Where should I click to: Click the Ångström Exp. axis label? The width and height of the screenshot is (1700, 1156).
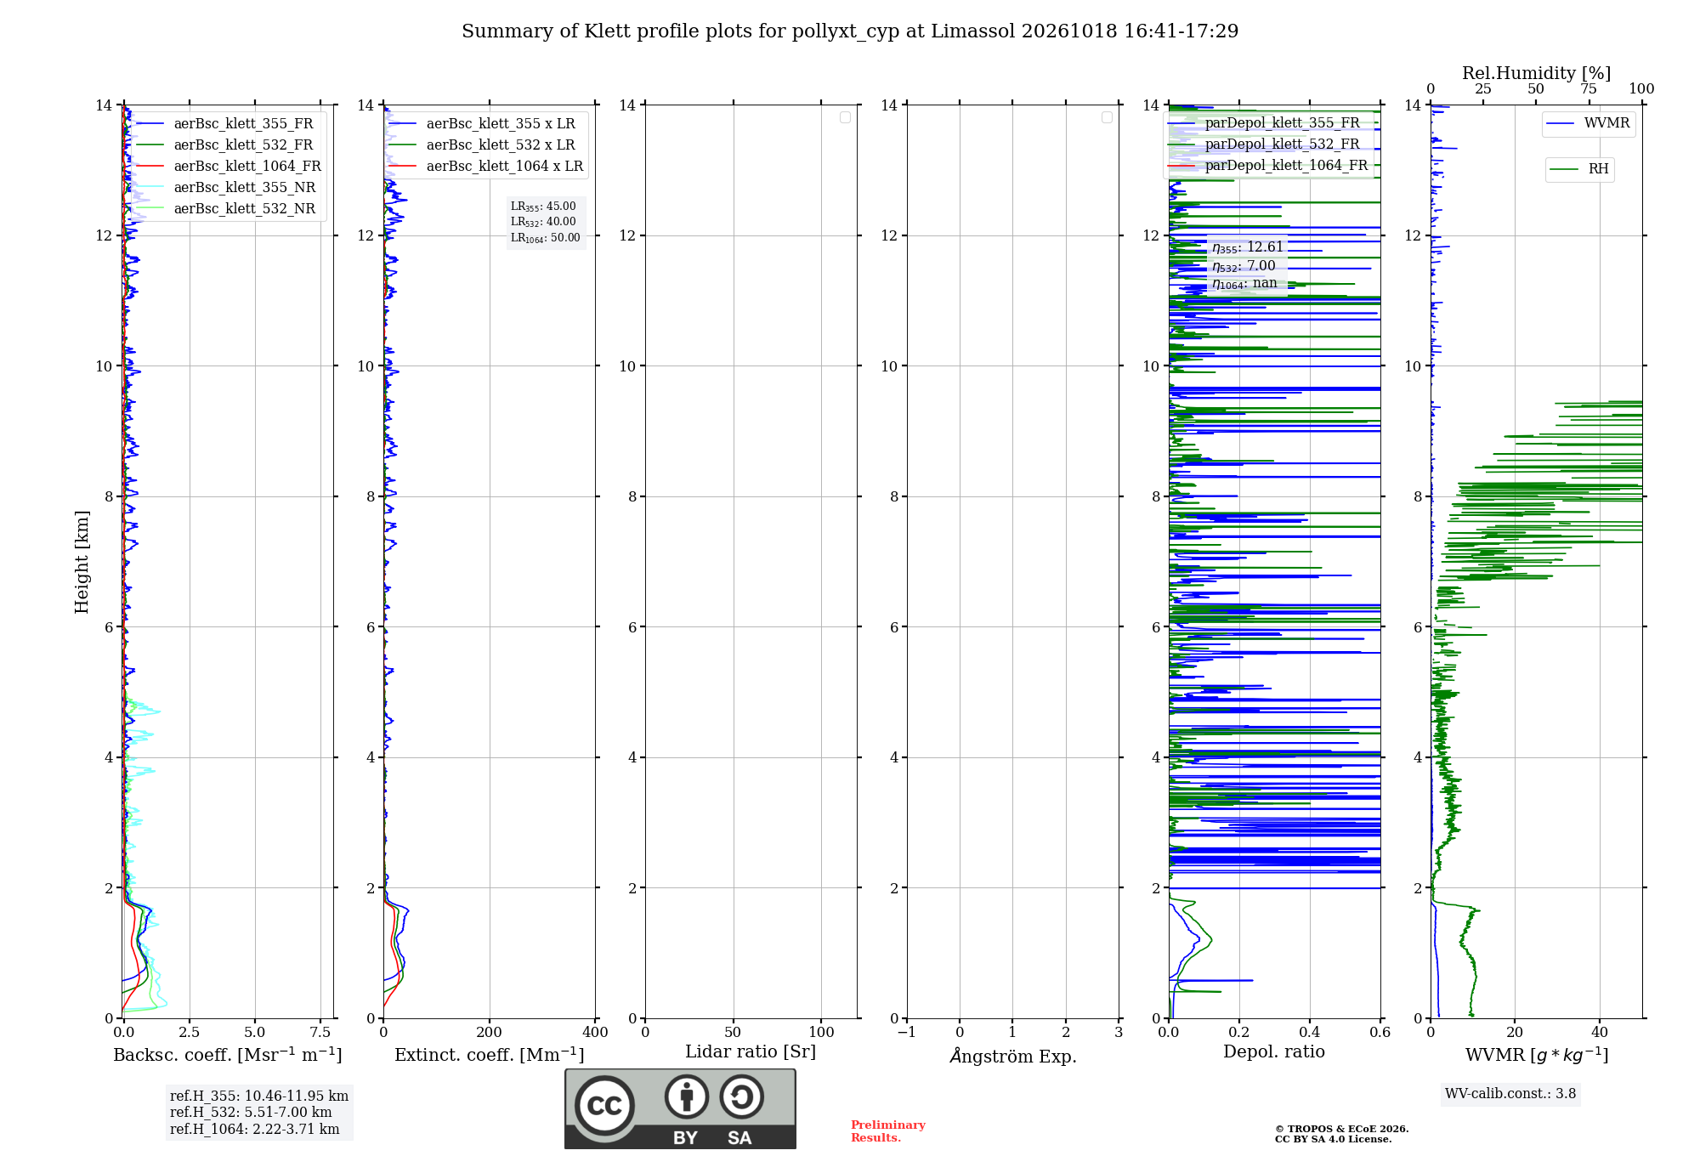1013,1056
